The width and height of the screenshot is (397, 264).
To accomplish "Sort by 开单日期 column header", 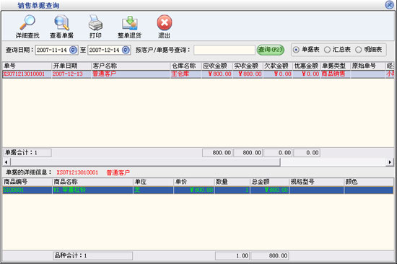I will point(71,66).
